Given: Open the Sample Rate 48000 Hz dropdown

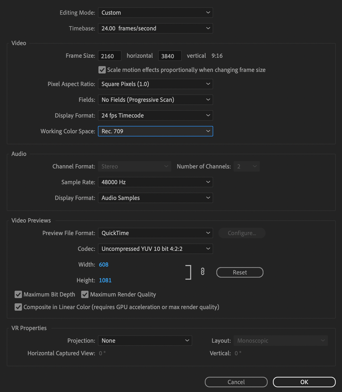Looking at the screenshot, I should point(155,182).
